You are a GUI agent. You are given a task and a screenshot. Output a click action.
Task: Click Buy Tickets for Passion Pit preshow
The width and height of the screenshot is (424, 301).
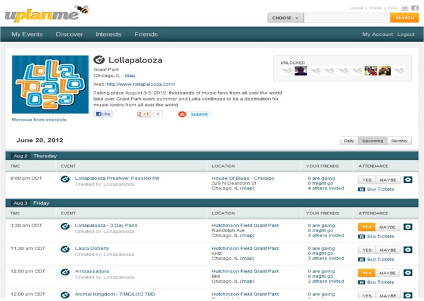pyautogui.click(x=381, y=189)
